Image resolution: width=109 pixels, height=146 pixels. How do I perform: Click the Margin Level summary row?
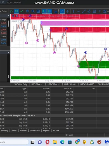[x=54, y=116]
